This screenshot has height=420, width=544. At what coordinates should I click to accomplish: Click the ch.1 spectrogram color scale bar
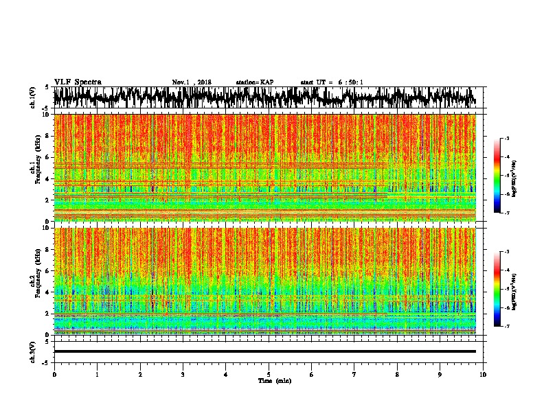tap(497, 176)
